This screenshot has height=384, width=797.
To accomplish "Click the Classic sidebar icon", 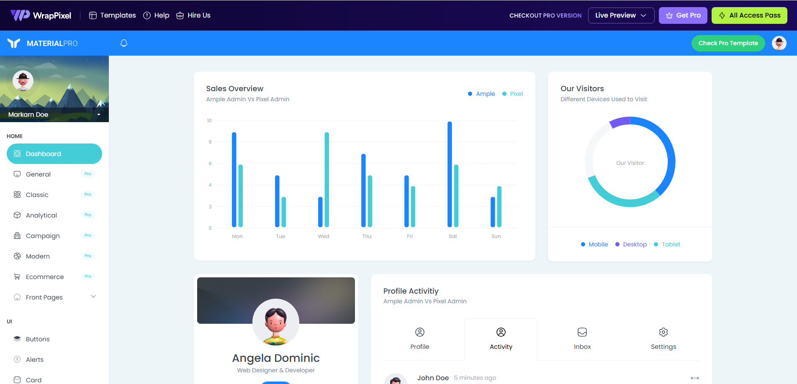I will pos(17,195).
